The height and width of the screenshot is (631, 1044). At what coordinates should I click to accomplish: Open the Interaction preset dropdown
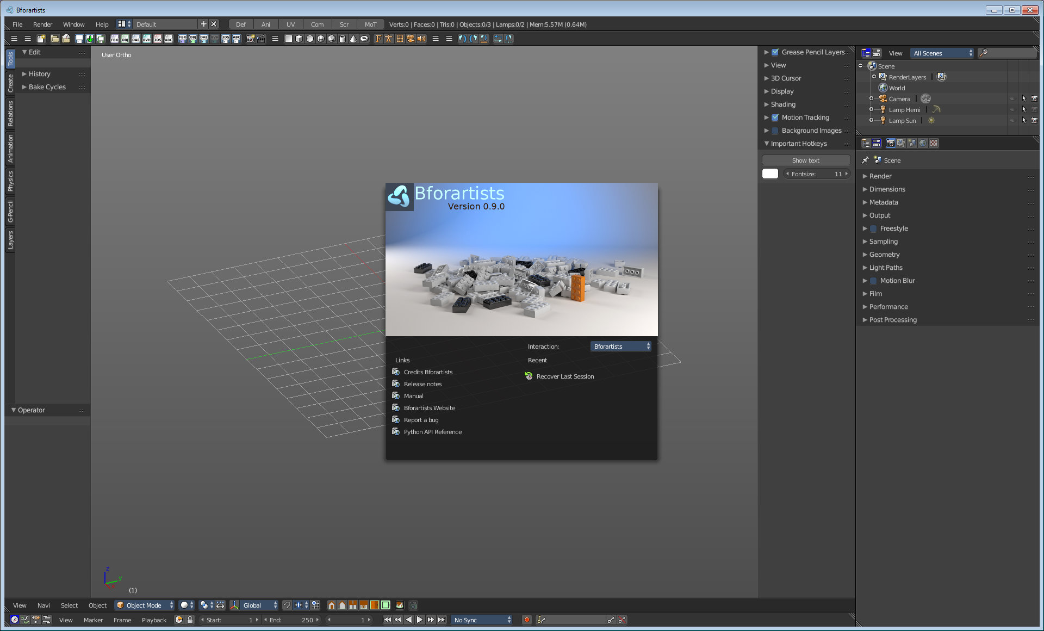tap(620, 347)
